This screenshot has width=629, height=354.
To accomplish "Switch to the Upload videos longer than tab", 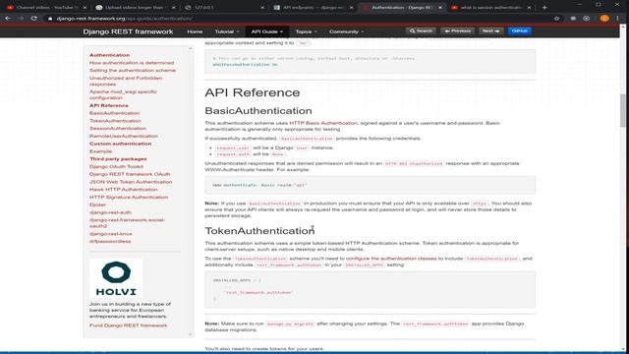I will point(136,7).
